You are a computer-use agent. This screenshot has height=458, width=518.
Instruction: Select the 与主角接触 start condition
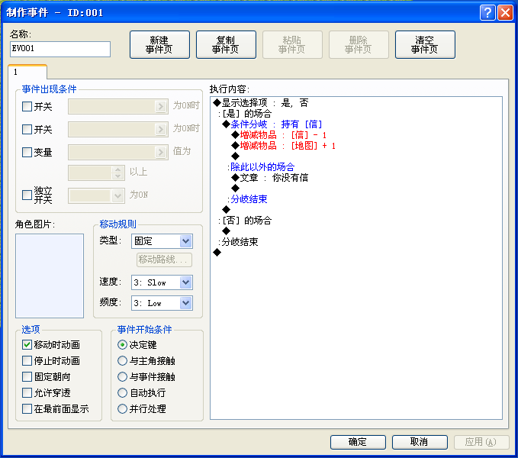click(122, 361)
